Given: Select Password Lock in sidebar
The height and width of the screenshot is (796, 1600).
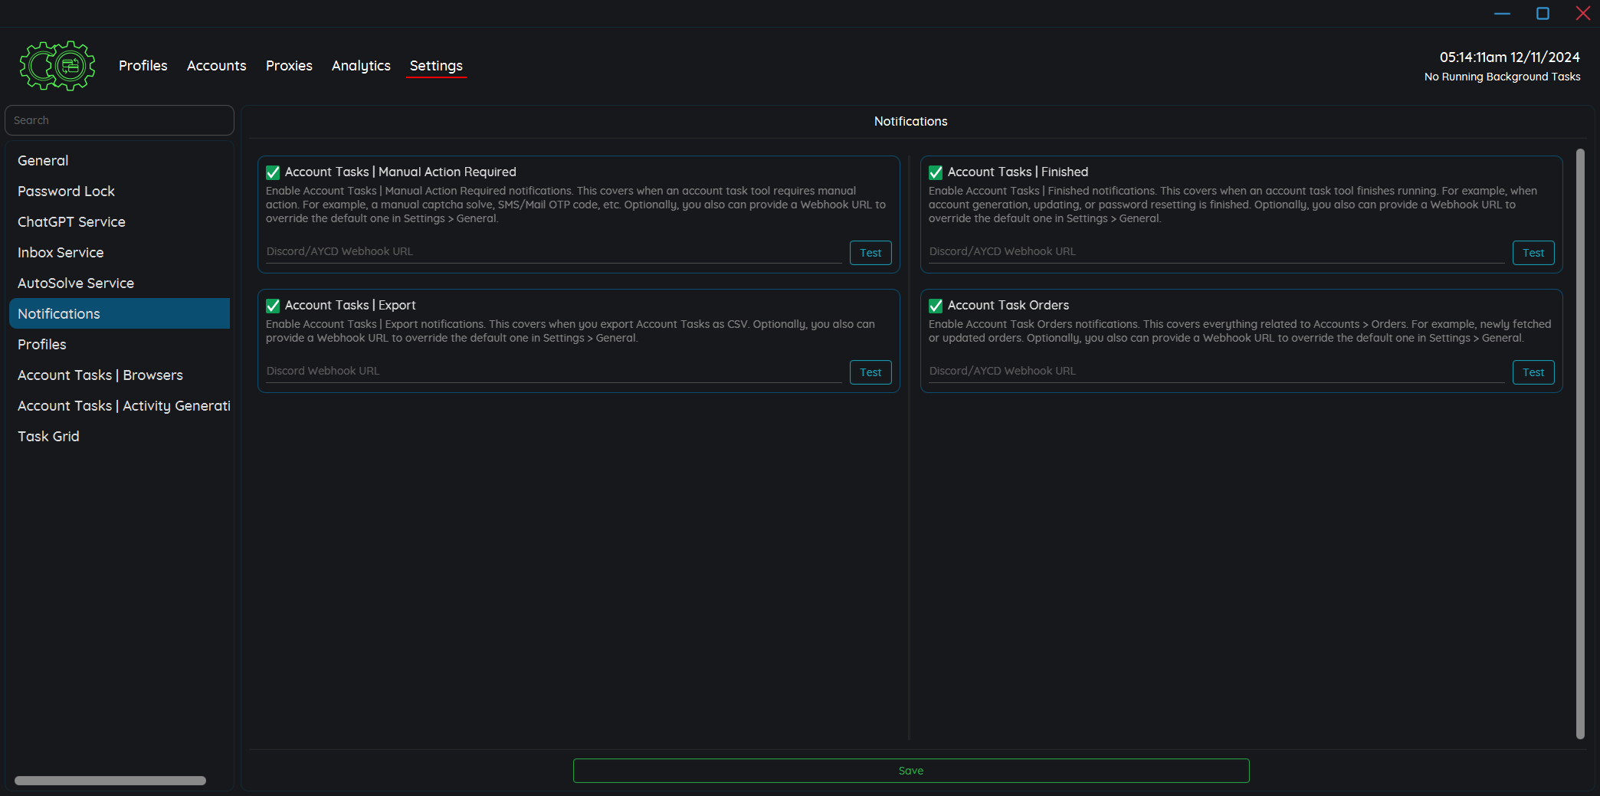Looking at the screenshot, I should [66, 192].
